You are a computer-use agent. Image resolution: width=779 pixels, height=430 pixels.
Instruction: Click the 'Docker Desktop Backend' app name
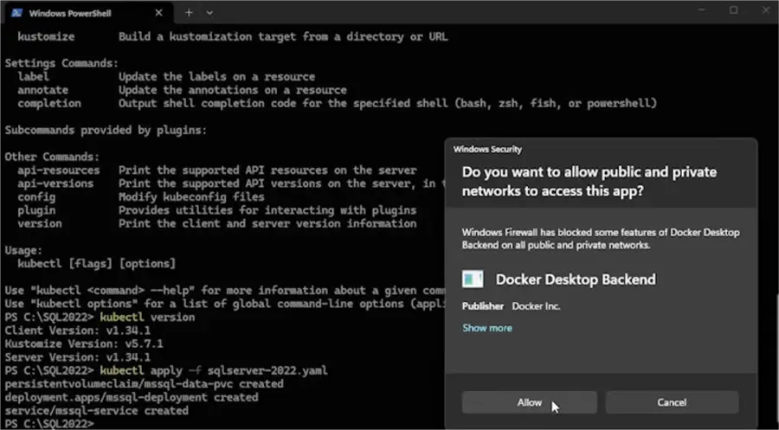(576, 279)
